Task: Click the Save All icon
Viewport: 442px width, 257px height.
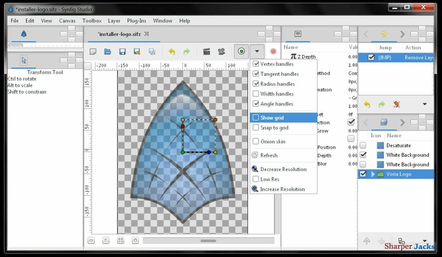Action: click(152, 51)
